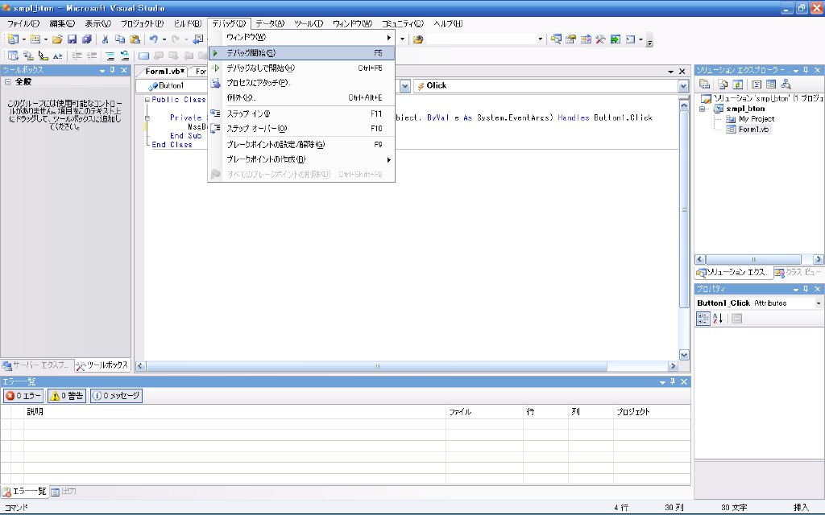
Task: Select ステップ オーバー menu item
Action: [x=301, y=128]
